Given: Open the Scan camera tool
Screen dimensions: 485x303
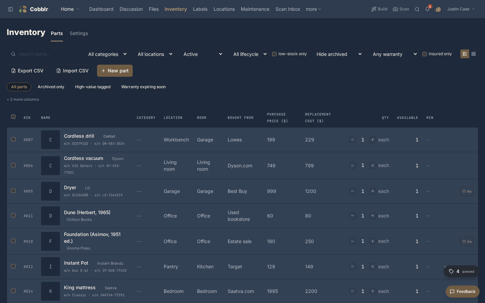Looking at the screenshot, I should pyautogui.click(x=401, y=9).
